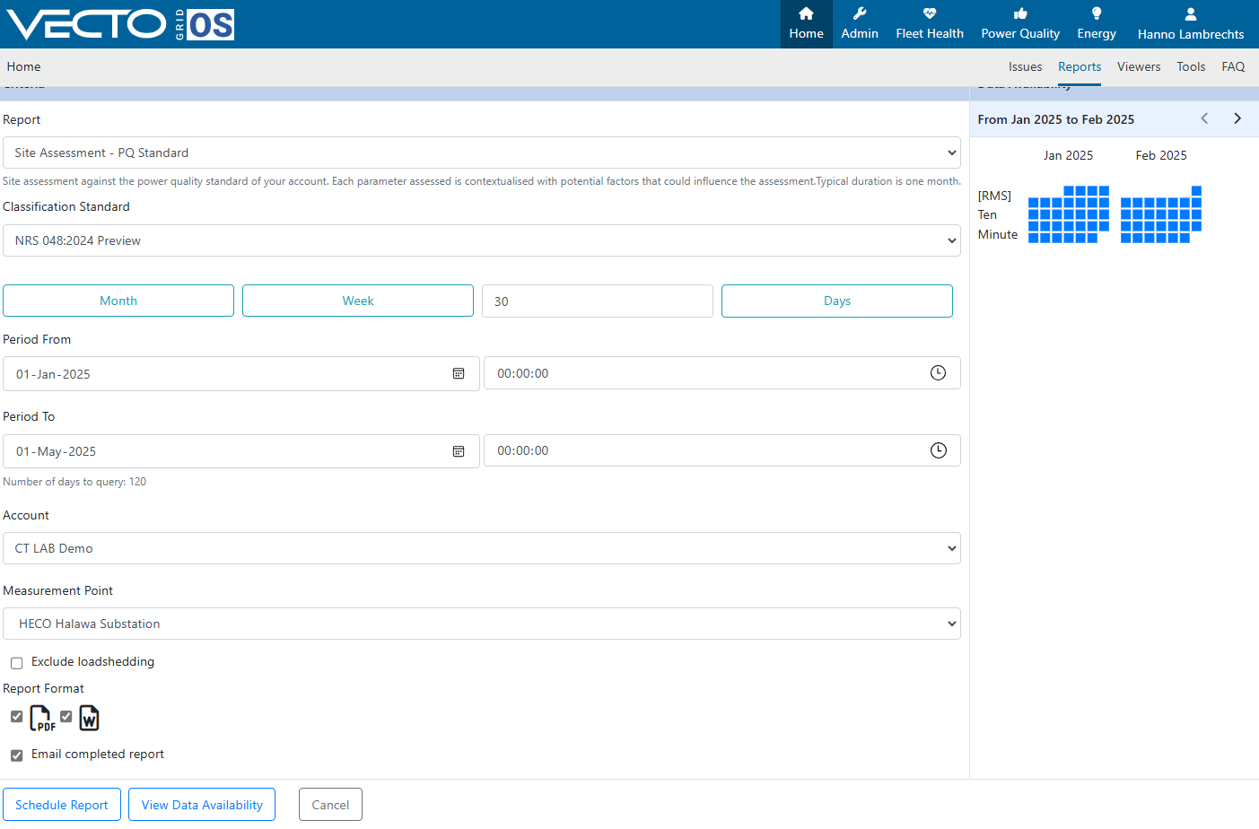Open the Period To time clock icon
1259x829 pixels.
pos(938,450)
